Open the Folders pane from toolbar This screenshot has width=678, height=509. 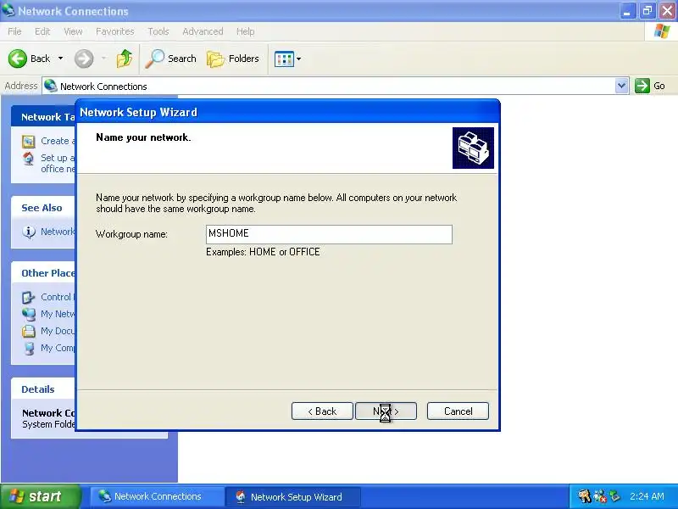coord(233,59)
